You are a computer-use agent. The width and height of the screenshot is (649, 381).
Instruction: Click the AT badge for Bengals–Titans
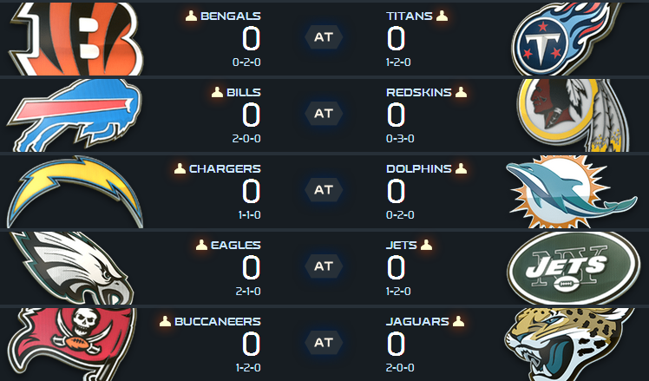tap(324, 37)
